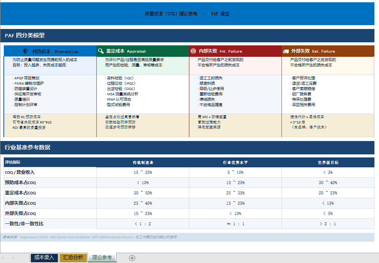Click the 世界级目标 column header
This screenshot has height=263, width=379.
click(x=328, y=162)
